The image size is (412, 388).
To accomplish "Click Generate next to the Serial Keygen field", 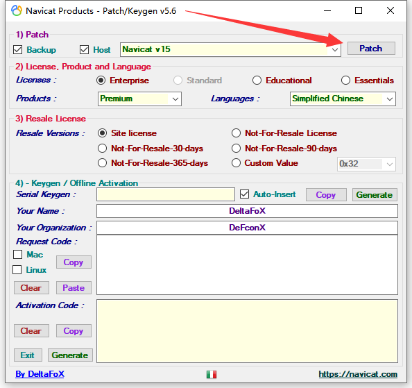I will tap(375, 195).
